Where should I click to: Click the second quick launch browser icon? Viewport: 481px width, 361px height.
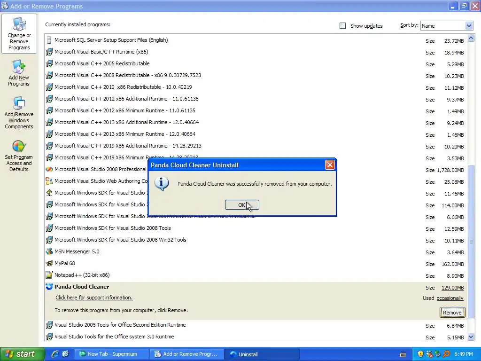(x=65, y=354)
